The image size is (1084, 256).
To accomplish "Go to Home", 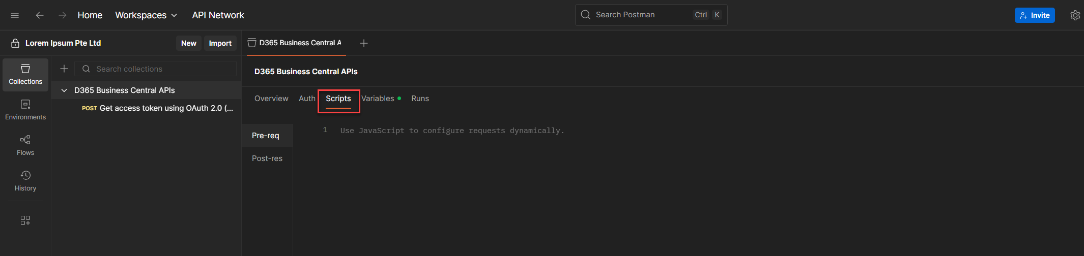I will pos(90,15).
